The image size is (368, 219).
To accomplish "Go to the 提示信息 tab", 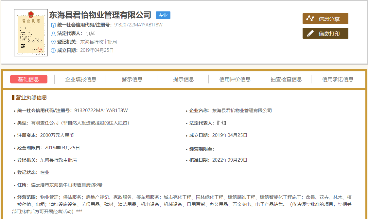I will (x=183, y=79).
